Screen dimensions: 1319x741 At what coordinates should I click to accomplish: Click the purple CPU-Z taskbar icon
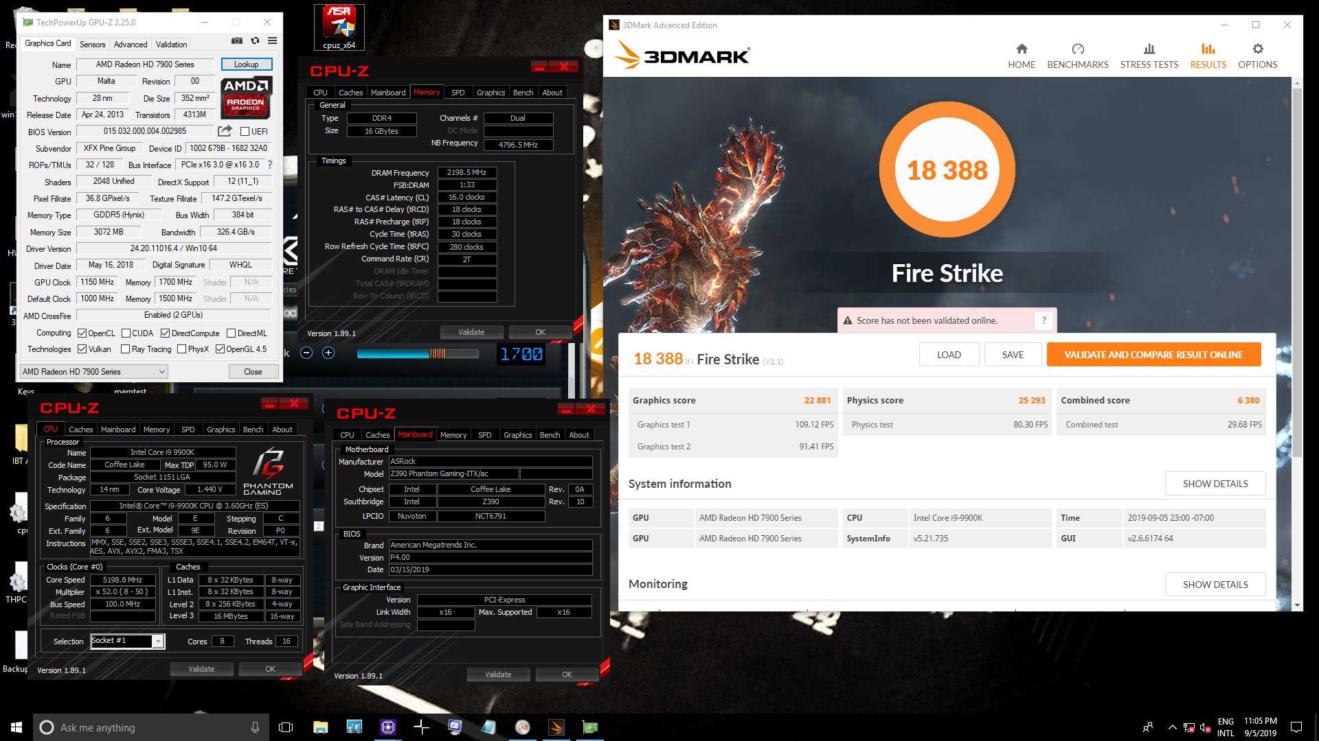tap(387, 727)
